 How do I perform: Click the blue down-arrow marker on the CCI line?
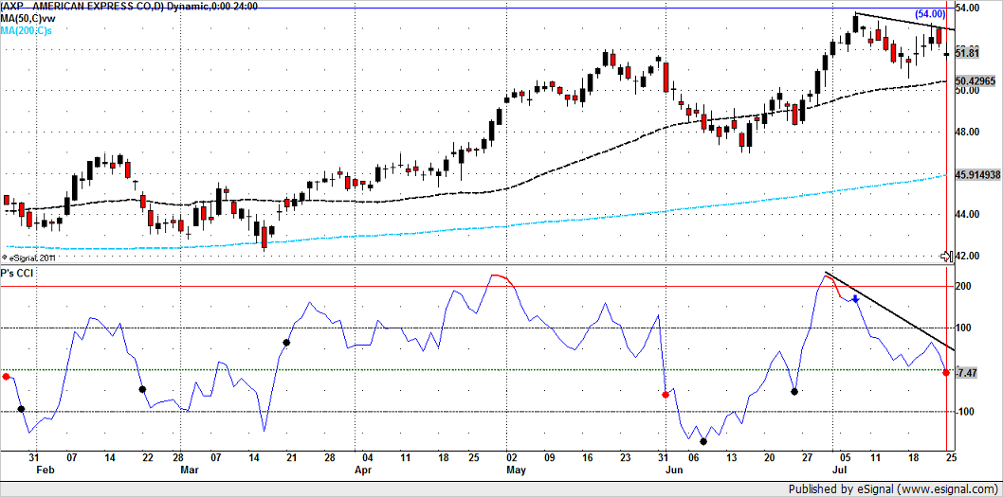tap(855, 299)
